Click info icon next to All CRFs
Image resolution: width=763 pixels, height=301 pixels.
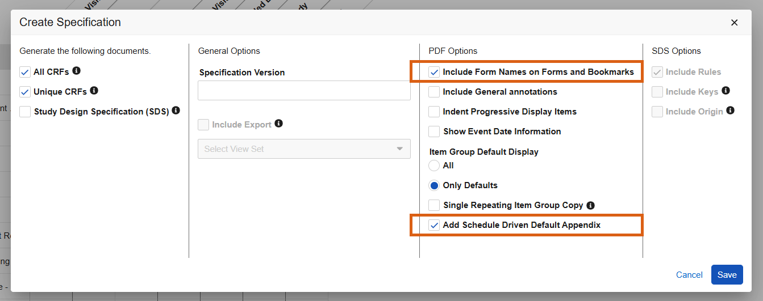(x=77, y=71)
